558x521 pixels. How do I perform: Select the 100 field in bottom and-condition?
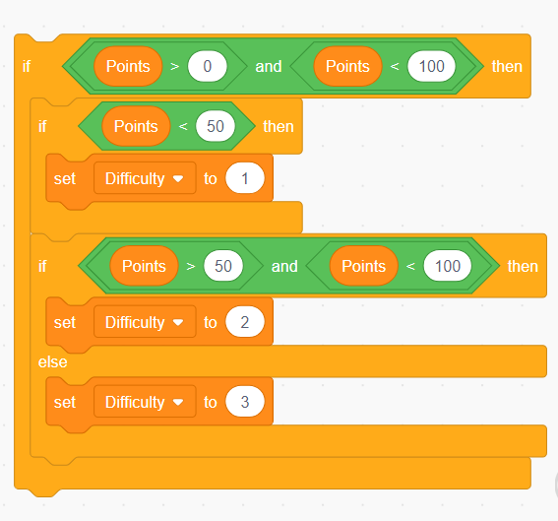point(448,266)
